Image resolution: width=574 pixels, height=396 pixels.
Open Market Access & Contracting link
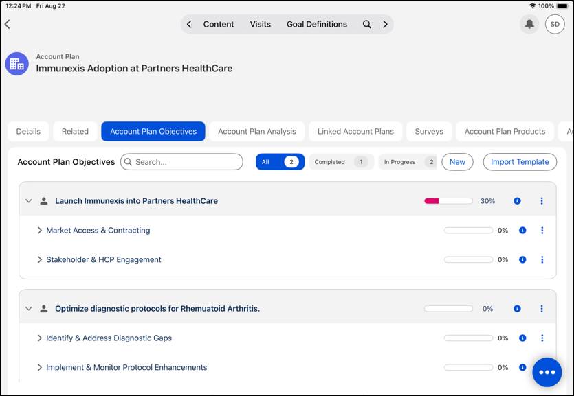tap(98, 230)
